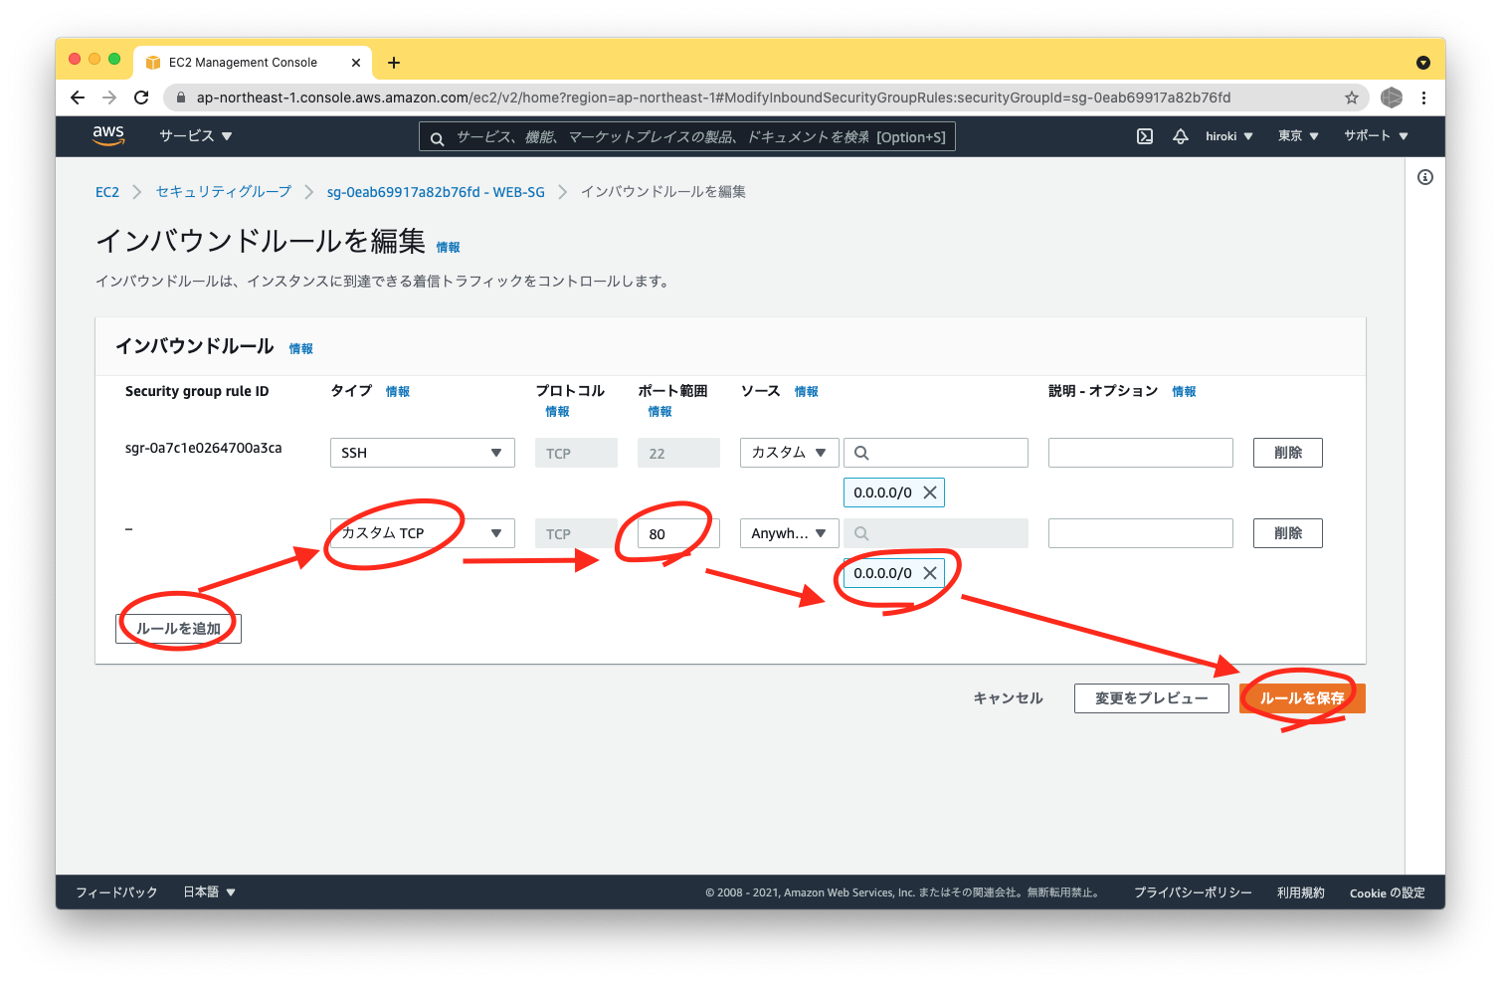Screen dimensions: 1501x983
Task: Open the 日本語 language selector
Action: pyautogui.click(x=210, y=892)
